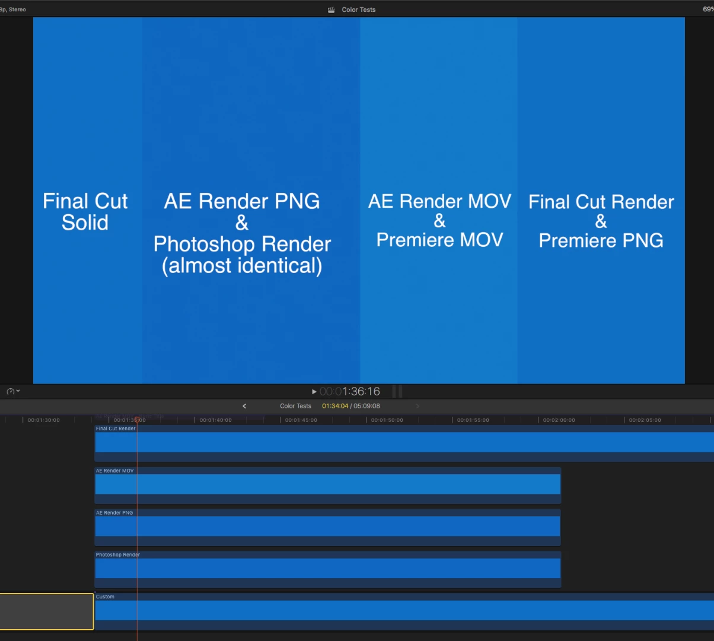Click the selected duration 01:34:04 readout

335,406
